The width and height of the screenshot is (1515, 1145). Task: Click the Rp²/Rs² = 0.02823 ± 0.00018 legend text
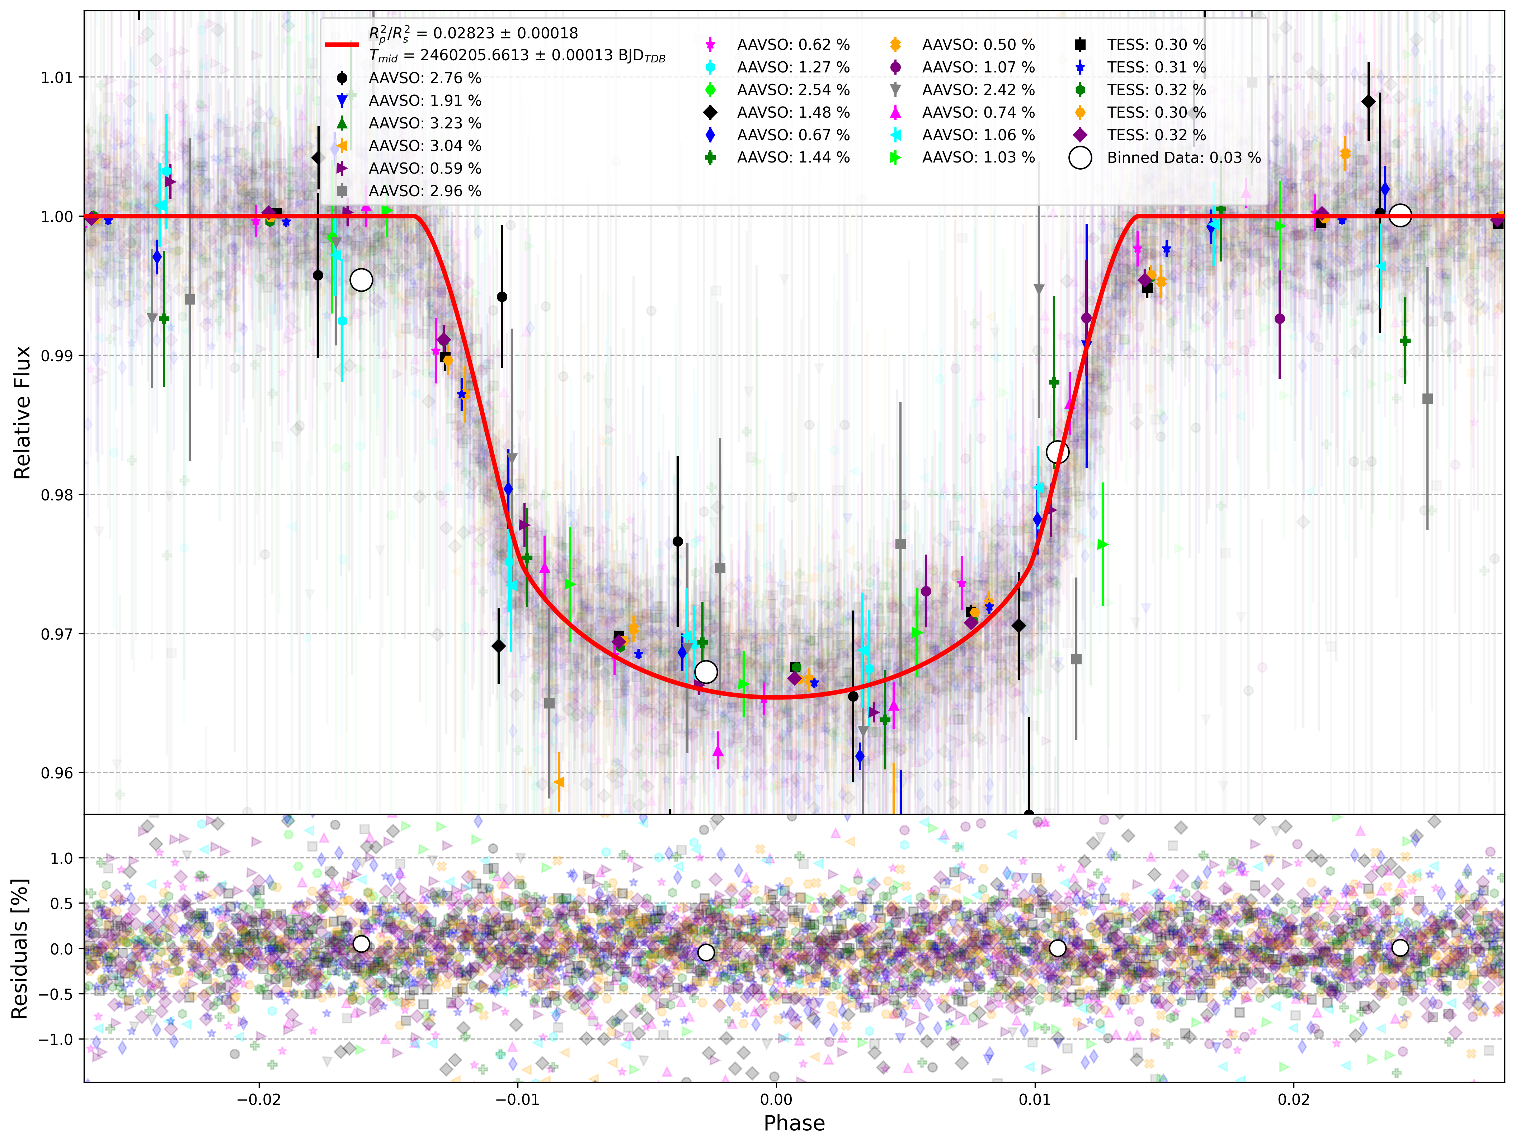click(473, 34)
